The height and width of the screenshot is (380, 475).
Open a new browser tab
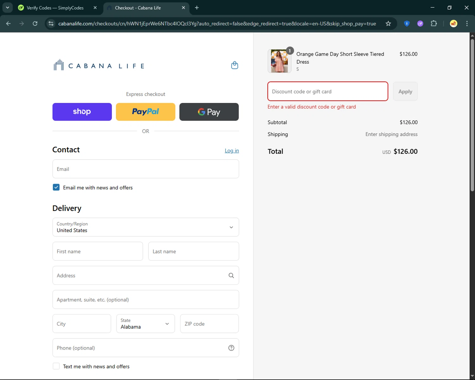(197, 8)
